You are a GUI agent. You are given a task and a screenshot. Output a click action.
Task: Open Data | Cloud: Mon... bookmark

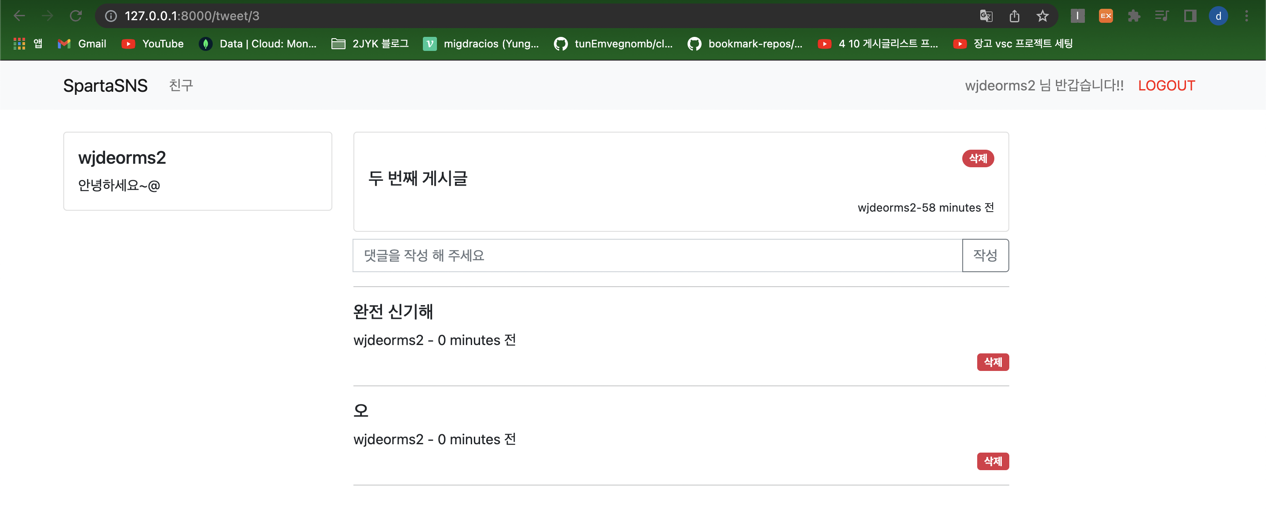tap(258, 44)
